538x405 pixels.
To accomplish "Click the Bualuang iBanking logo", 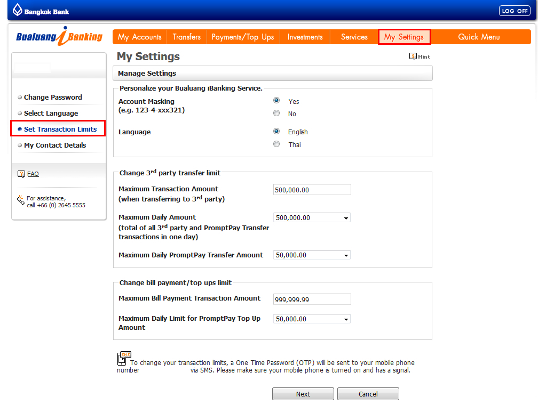I will (x=59, y=36).
